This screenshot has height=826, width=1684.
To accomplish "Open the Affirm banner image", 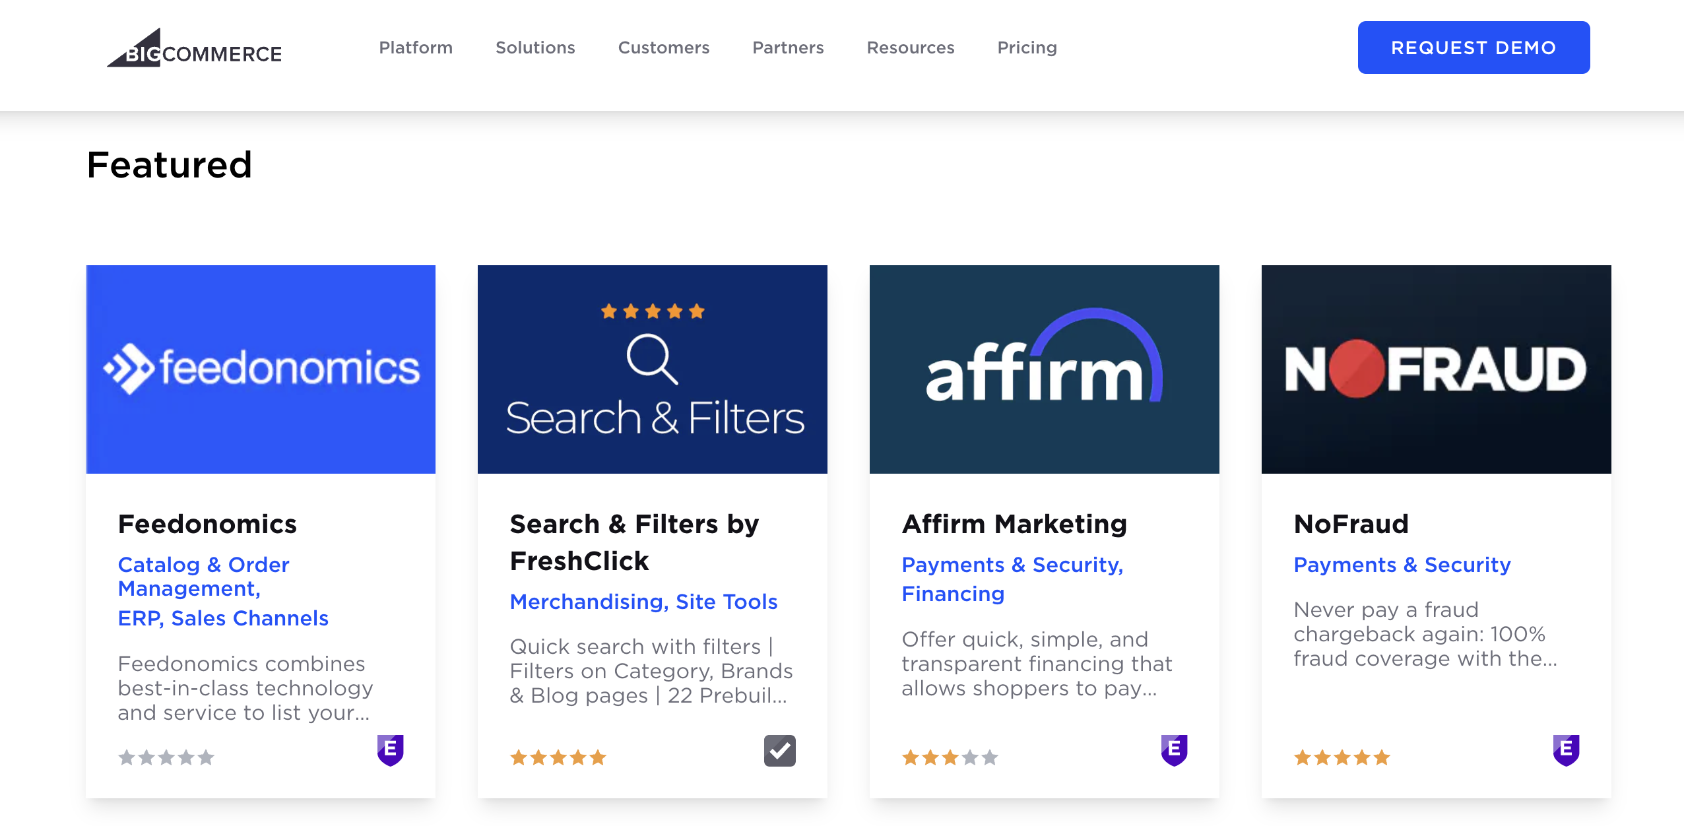I will pyautogui.click(x=1044, y=369).
